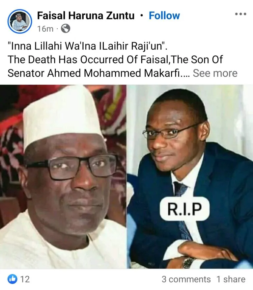Open the right photo of man in navy suit
The height and width of the screenshot is (290, 253).
click(x=190, y=177)
